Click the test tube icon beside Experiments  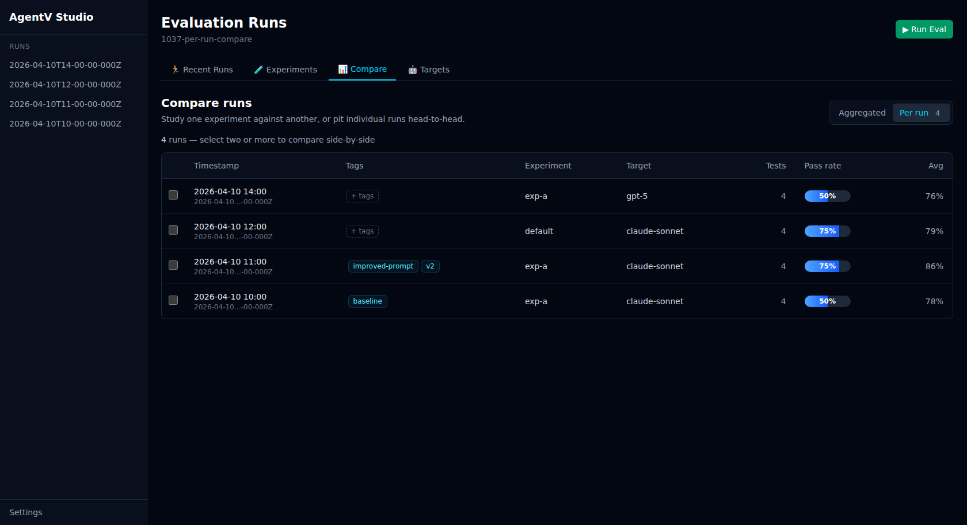[258, 70]
